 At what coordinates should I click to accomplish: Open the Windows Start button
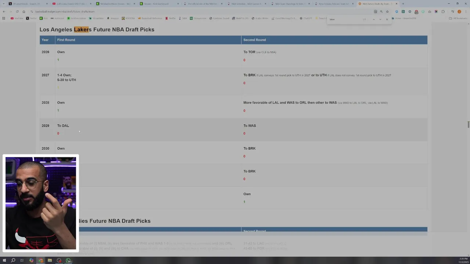click(4, 260)
